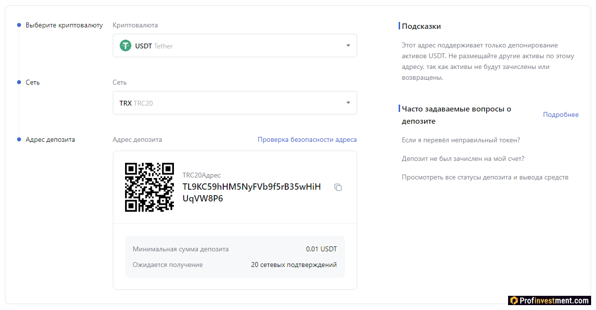Open the Подробнее link

pyautogui.click(x=561, y=114)
